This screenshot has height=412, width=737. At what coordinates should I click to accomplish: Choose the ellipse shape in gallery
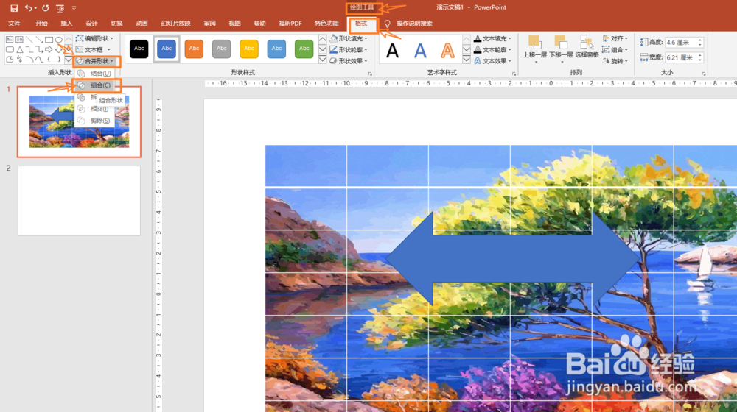[59, 40]
